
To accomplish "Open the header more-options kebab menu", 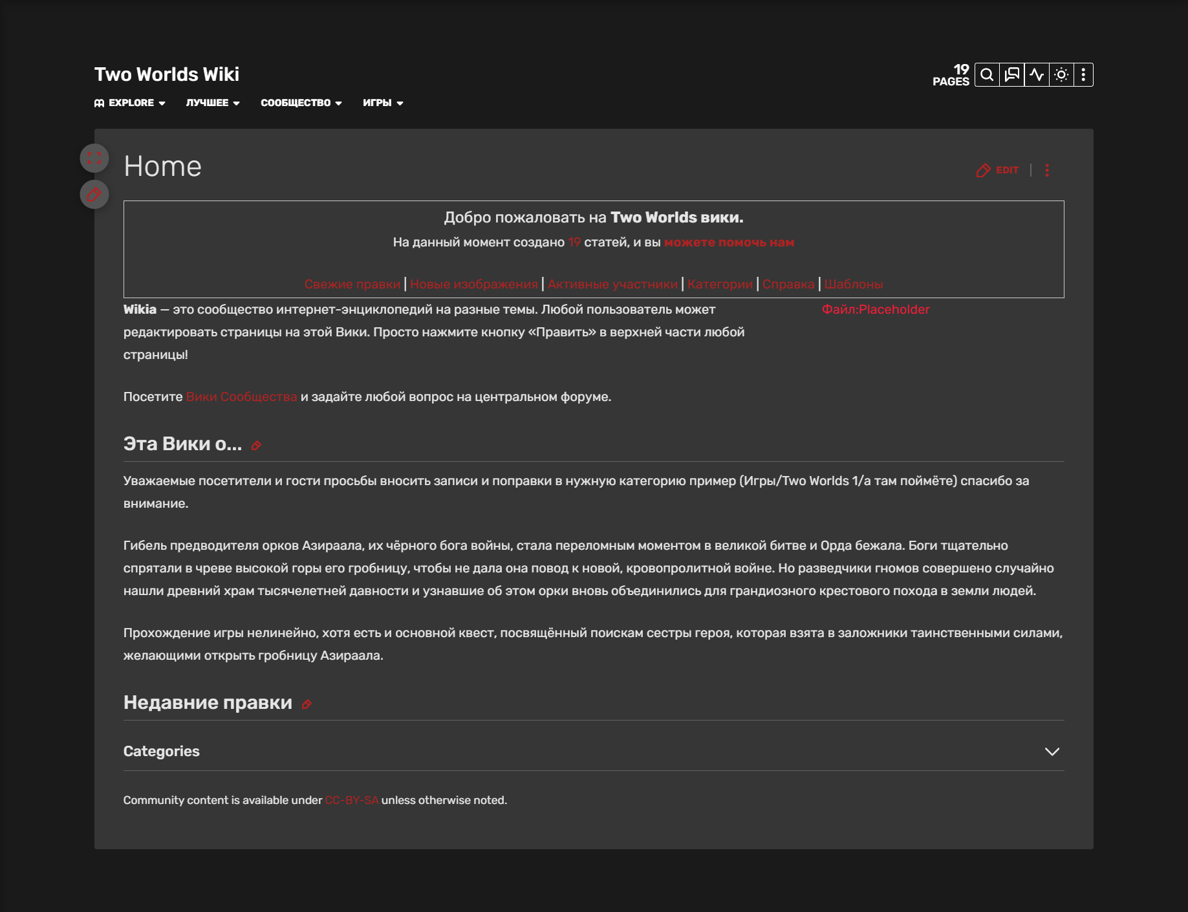I will [1083, 75].
